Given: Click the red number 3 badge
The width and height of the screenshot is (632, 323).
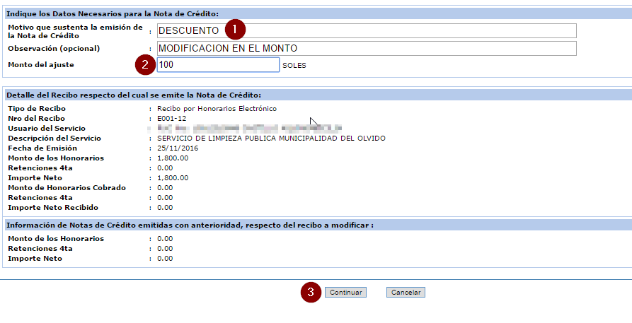Looking at the screenshot, I should (311, 292).
